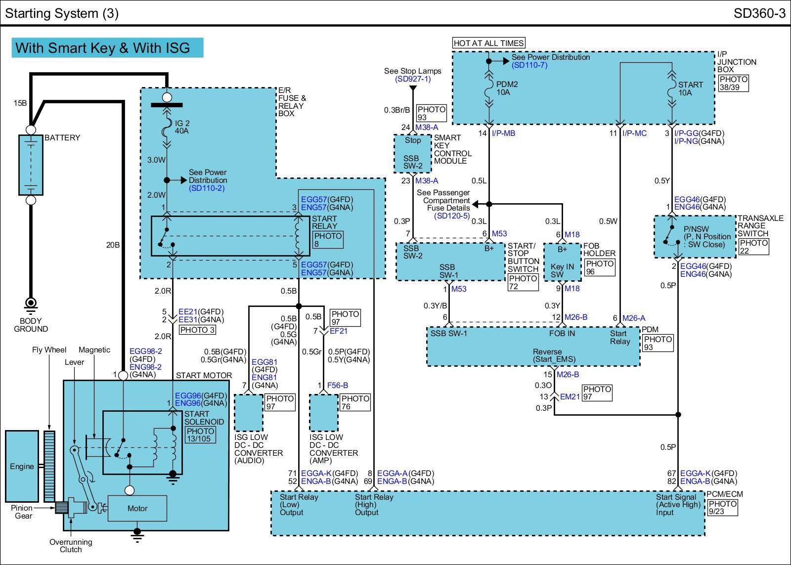Click the EF21 connector label
791x565 pixels.
click(338, 331)
